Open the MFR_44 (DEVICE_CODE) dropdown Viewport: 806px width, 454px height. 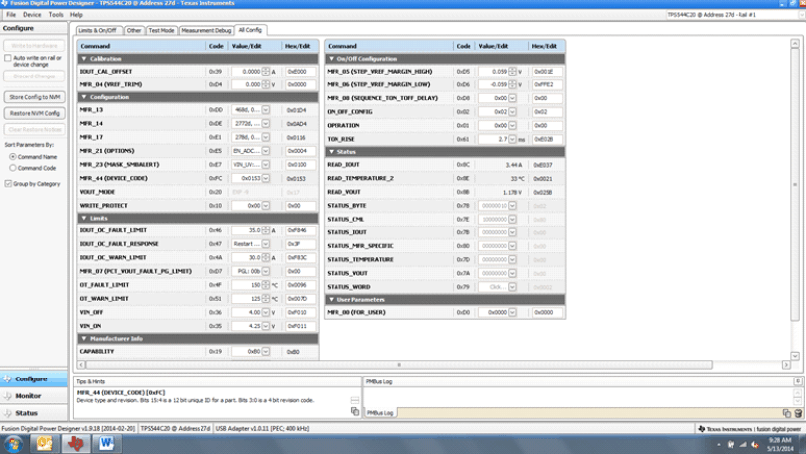point(266,178)
